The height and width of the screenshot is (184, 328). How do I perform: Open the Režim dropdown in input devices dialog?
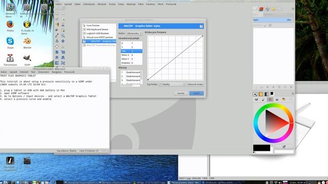[134, 33]
